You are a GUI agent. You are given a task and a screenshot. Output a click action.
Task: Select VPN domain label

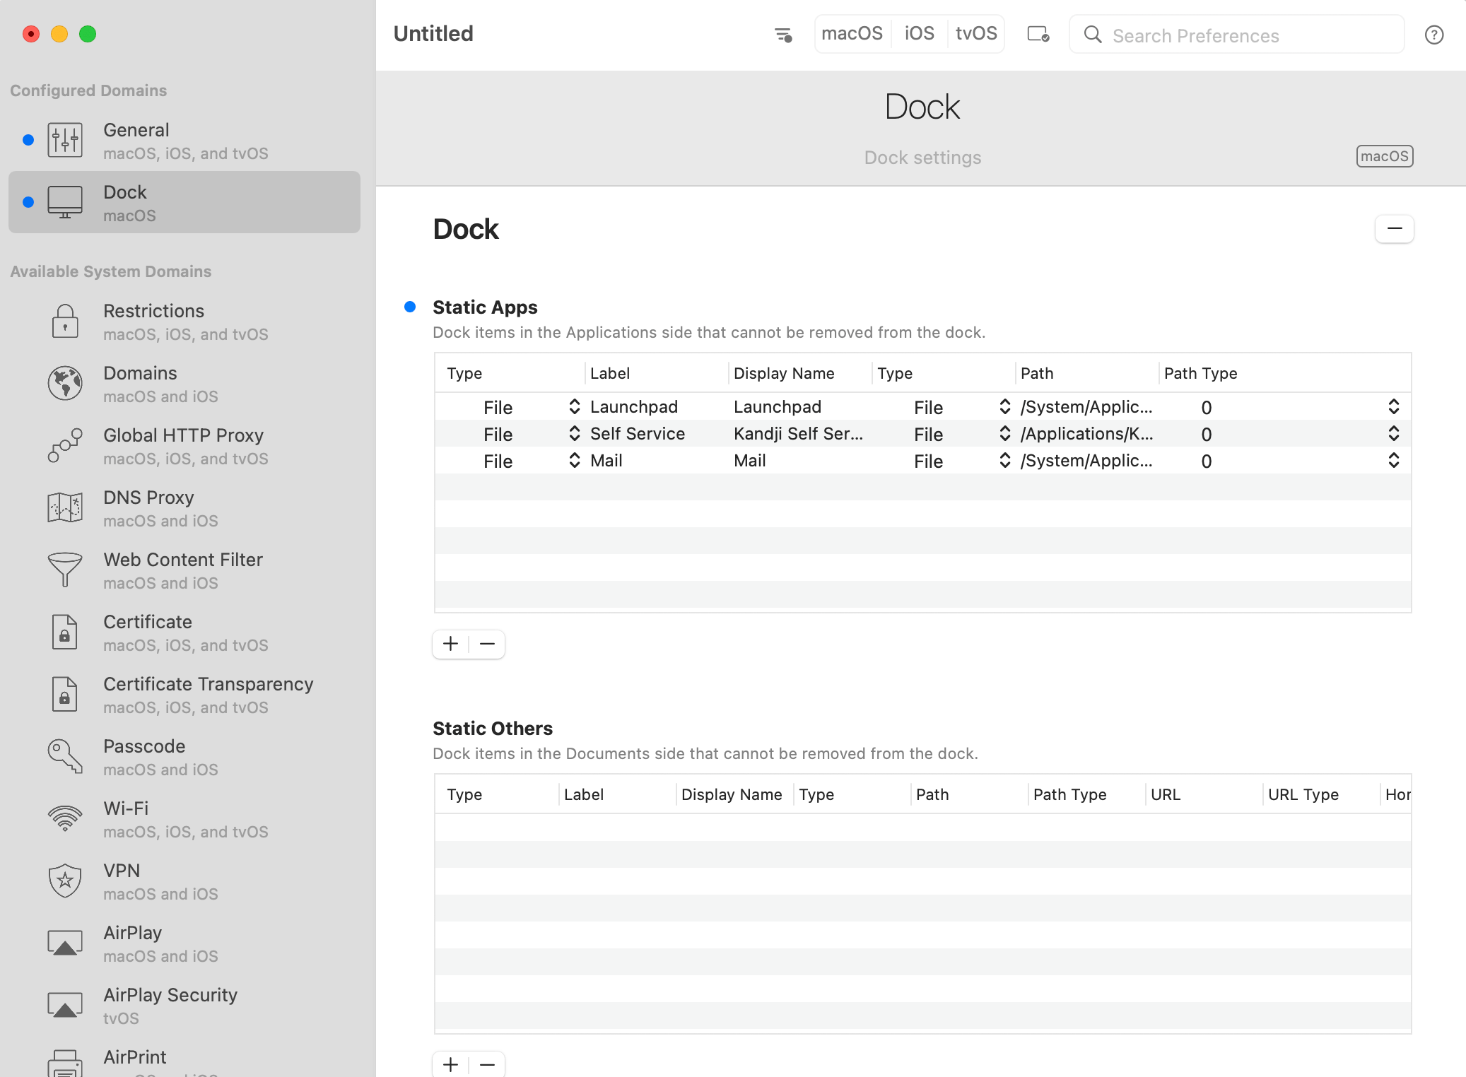pos(122,871)
